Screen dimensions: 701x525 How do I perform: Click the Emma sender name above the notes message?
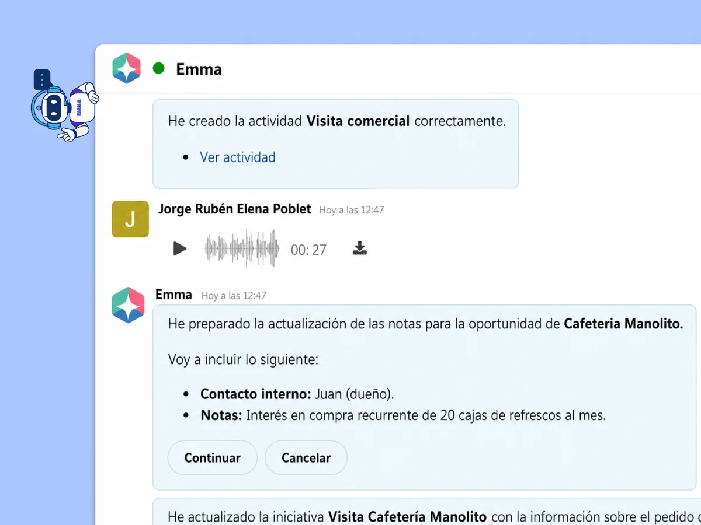click(173, 295)
